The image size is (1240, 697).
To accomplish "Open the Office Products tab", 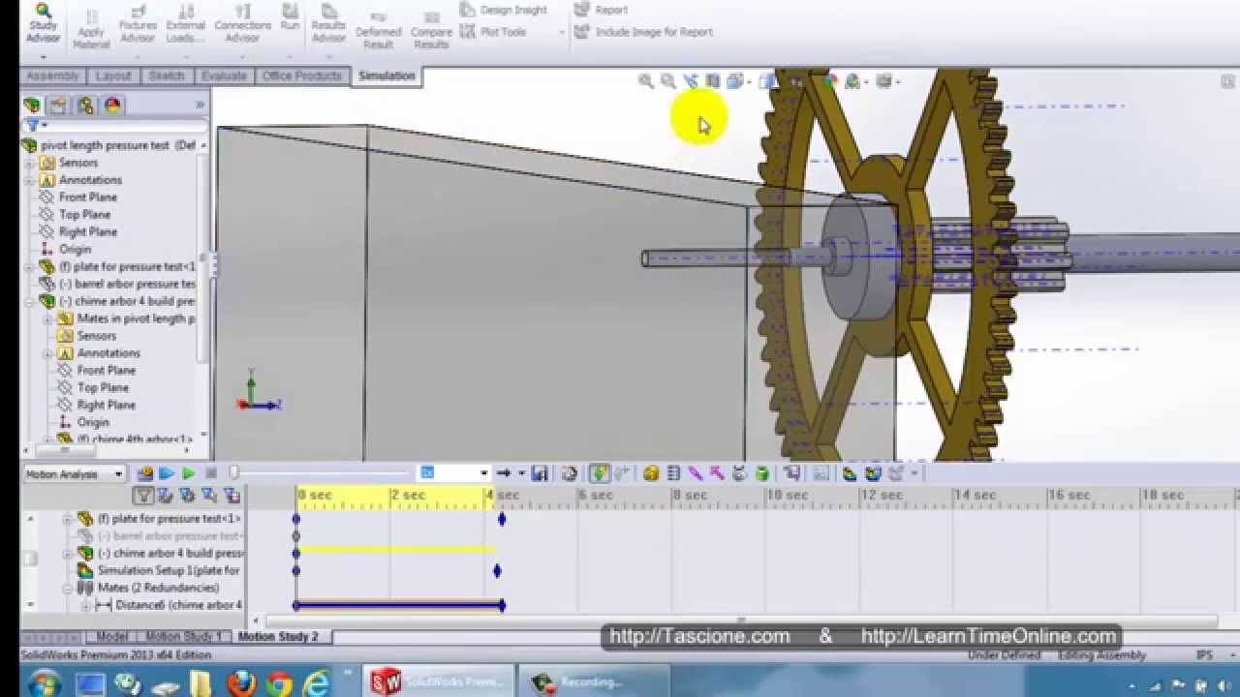I will [302, 76].
